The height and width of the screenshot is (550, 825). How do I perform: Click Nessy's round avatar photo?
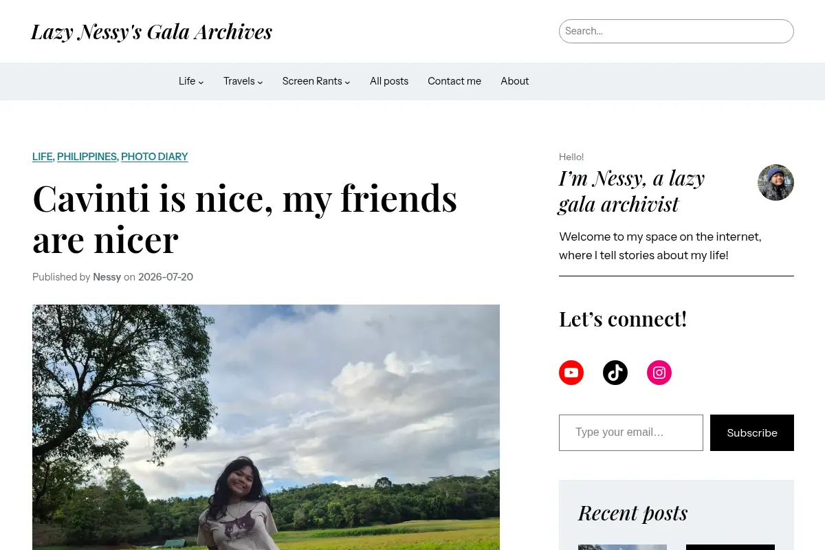775,182
